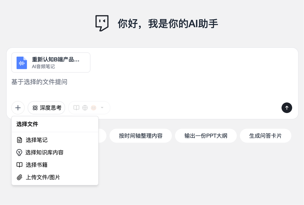Click the 生成问答卡片 suggestion button
This screenshot has width=304, height=205.
coord(265,136)
